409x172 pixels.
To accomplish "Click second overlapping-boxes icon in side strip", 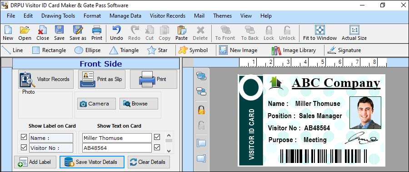I will pyautogui.click(x=201, y=91).
